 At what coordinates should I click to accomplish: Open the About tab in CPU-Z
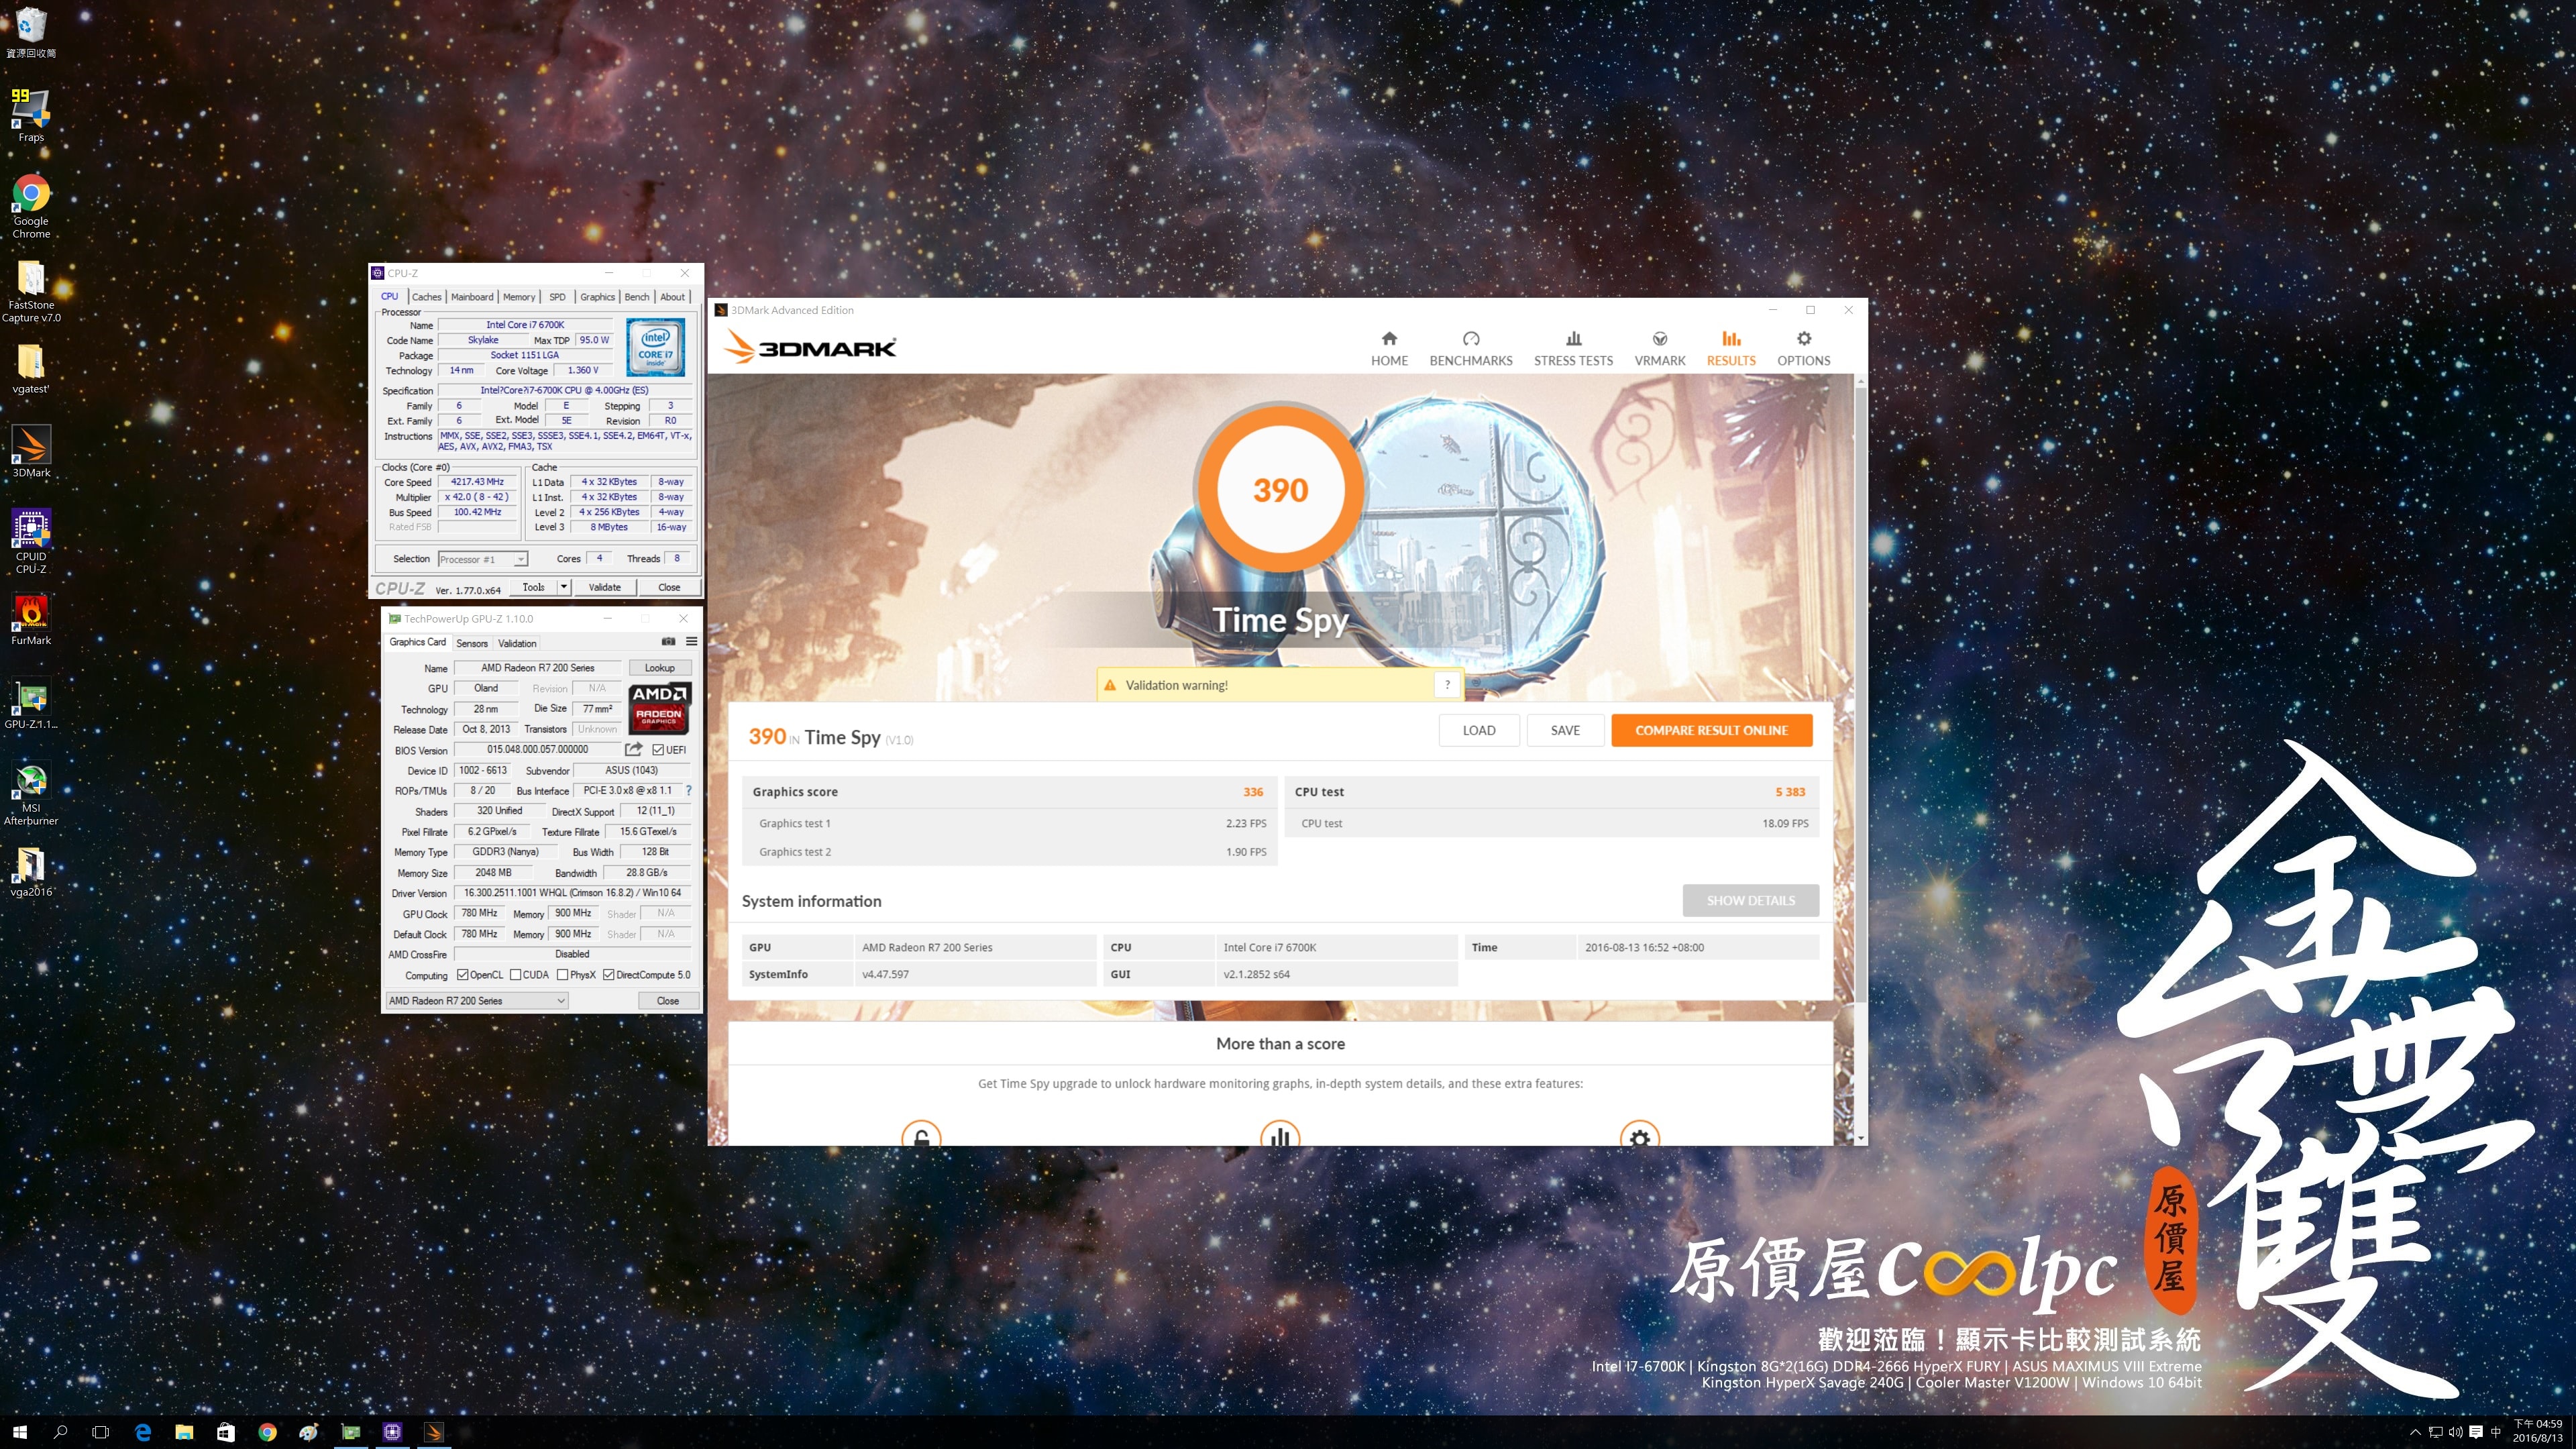[673, 296]
